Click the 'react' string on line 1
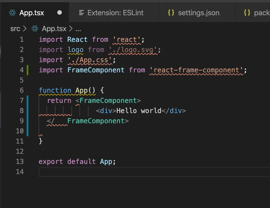The height and width of the screenshot is (208, 270). [x=127, y=40]
